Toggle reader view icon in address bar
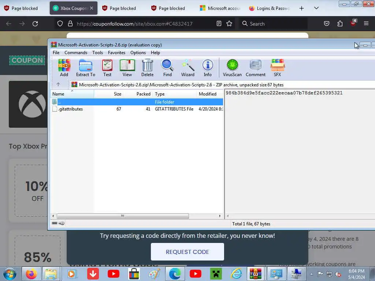Screen dimensions: 375x281 [x=219, y=23]
